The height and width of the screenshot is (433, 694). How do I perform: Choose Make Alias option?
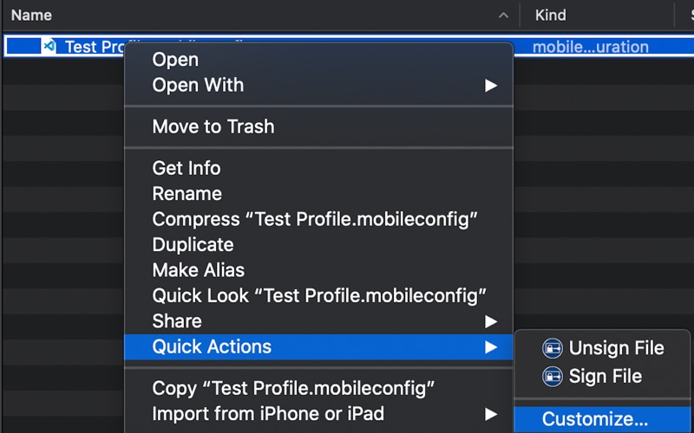(199, 270)
